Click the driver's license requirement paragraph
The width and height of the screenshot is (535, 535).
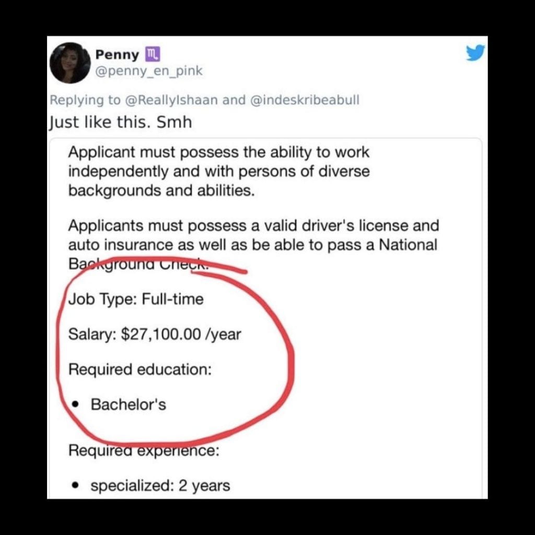click(253, 245)
